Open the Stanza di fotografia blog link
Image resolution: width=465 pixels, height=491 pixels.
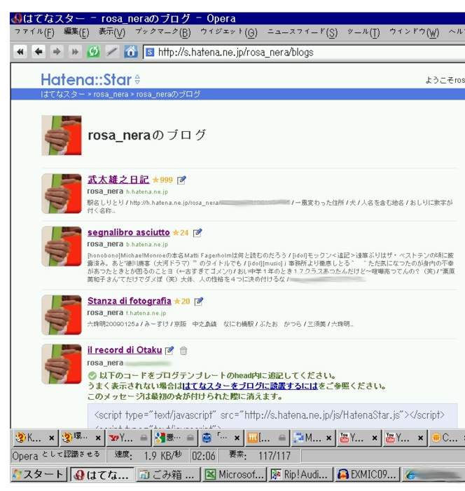(x=129, y=301)
